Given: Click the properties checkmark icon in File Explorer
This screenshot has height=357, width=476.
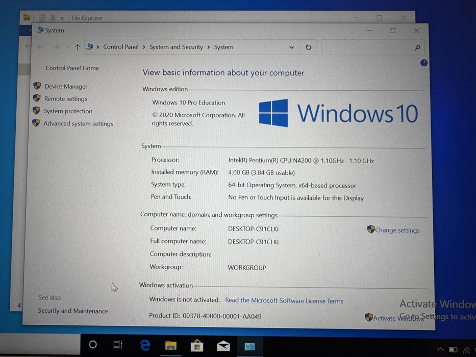Looking at the screenshot, I should [x=42, y=18].
